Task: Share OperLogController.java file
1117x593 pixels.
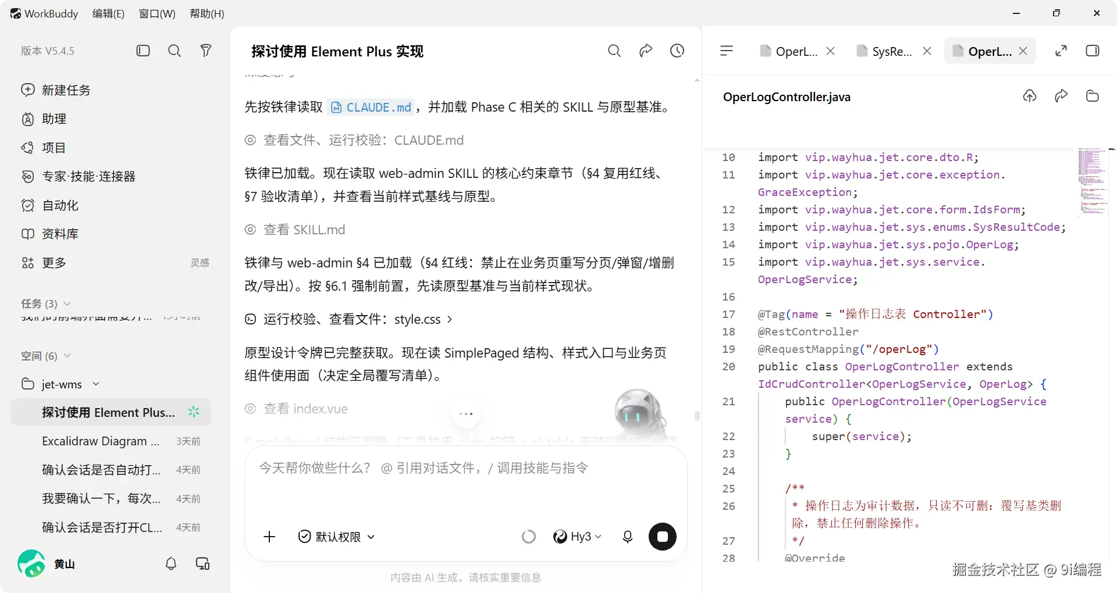Action: (x=1061, y=96)
